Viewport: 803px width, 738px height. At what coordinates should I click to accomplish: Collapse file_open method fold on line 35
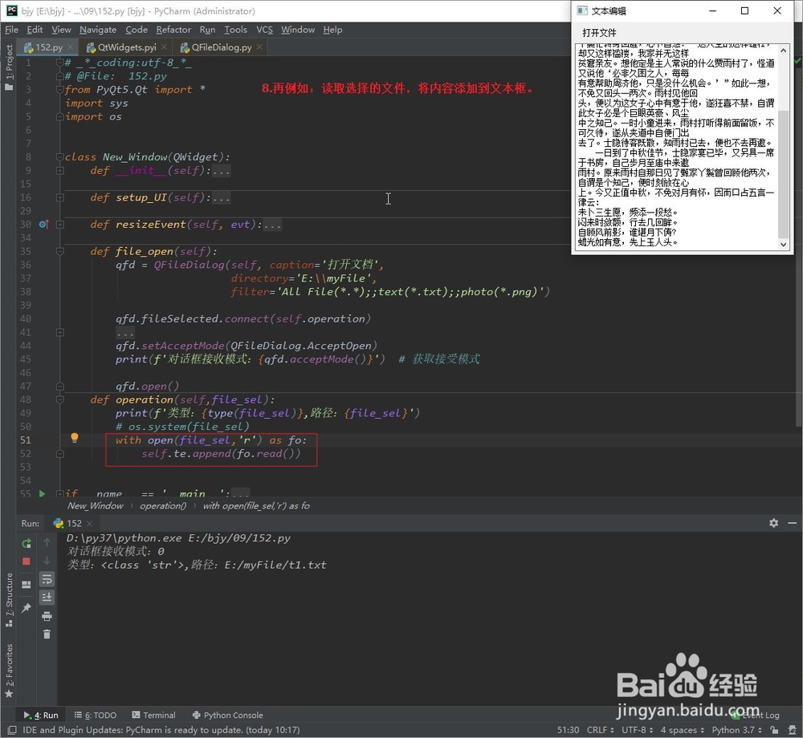click(x=60, y=252)
